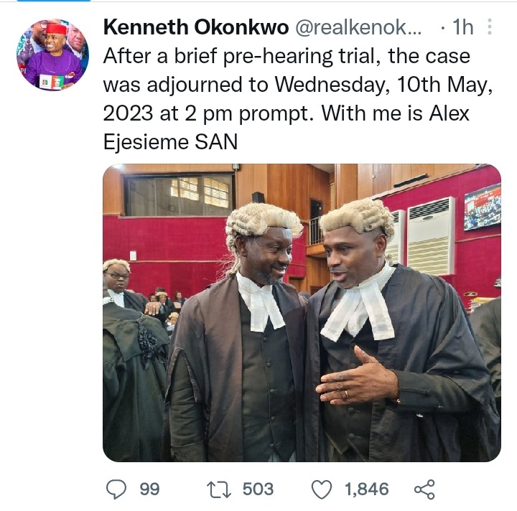This screenshot has height=511, width=517.
Task: Click the tweet text about adjourned case
Action: point(298,99)
